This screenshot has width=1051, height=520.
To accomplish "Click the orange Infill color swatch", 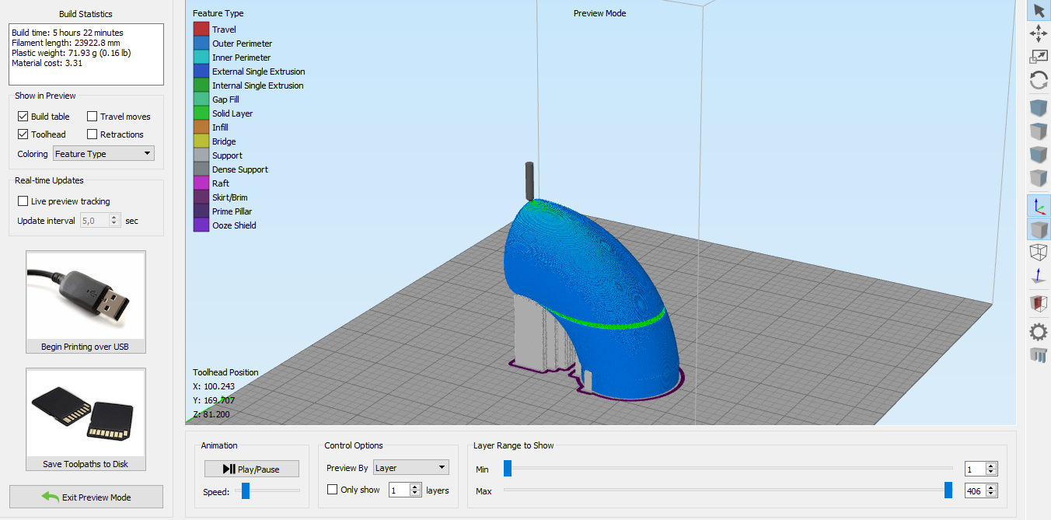I will pos(201,127).
